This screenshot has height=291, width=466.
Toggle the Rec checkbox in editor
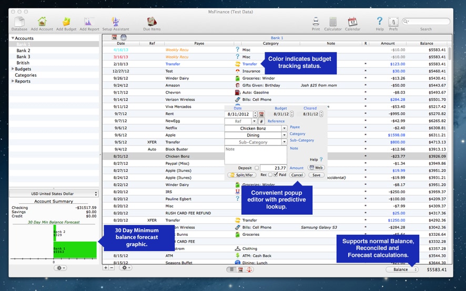270,175
